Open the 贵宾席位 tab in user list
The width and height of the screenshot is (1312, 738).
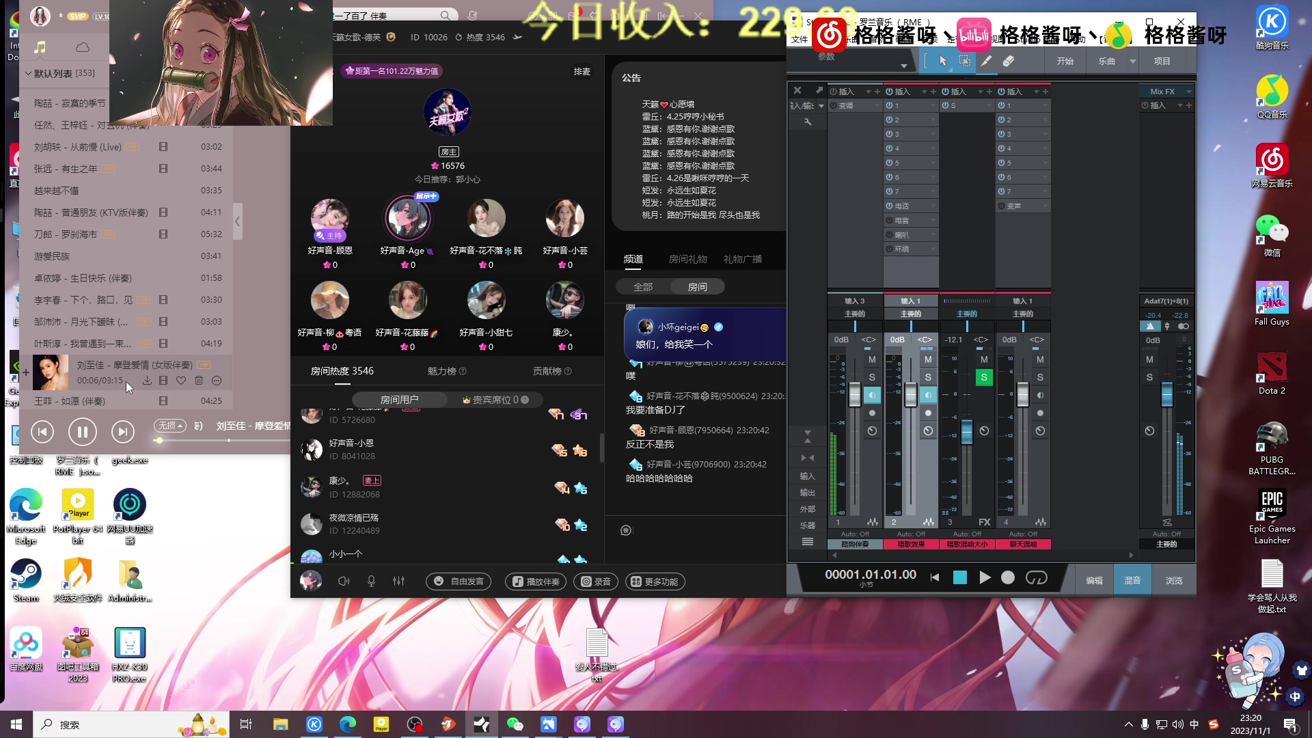click(495, 400)
